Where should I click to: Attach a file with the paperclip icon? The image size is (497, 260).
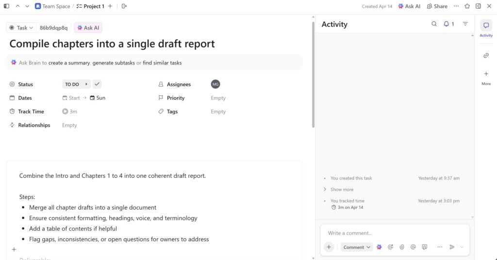402,247
